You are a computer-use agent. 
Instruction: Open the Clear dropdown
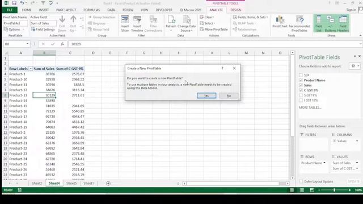[206, 17]
